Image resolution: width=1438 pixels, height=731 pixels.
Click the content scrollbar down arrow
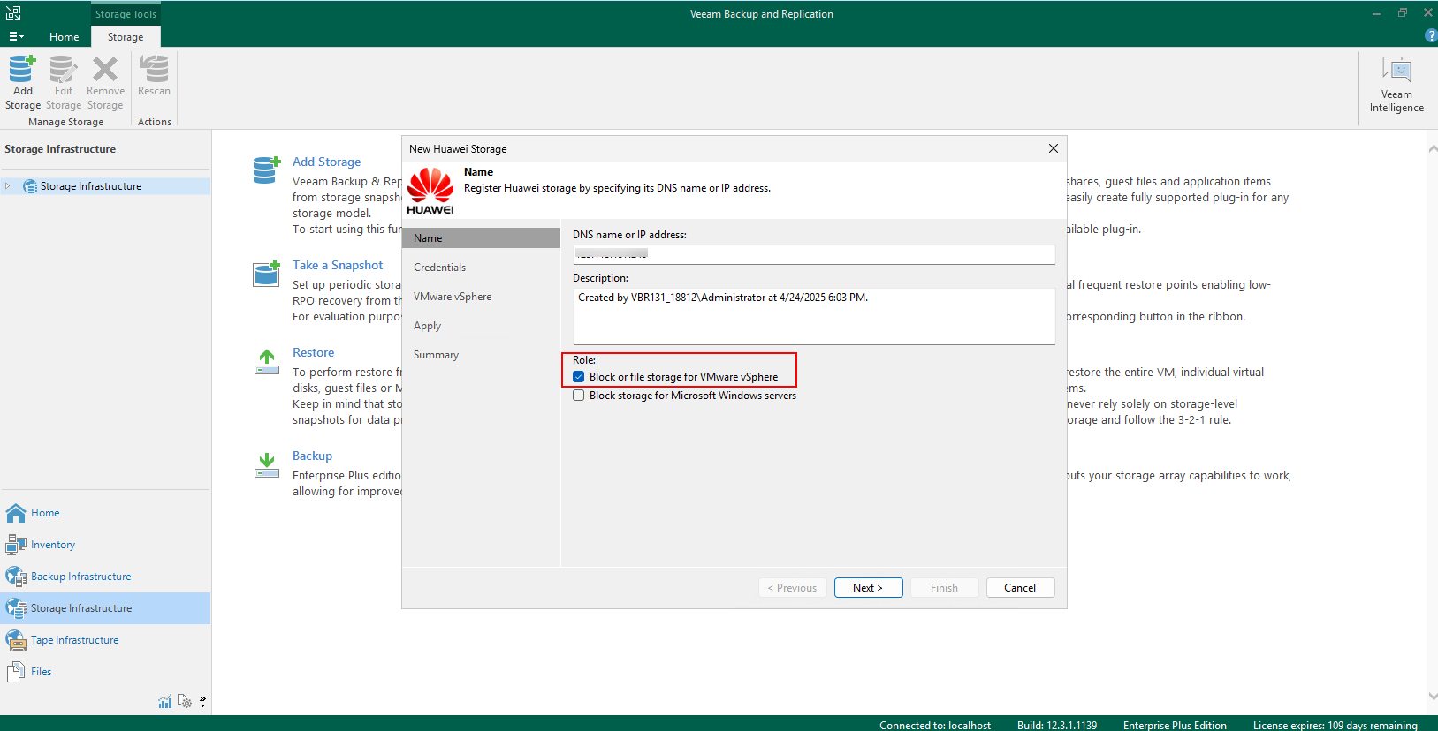[1432, 696]
